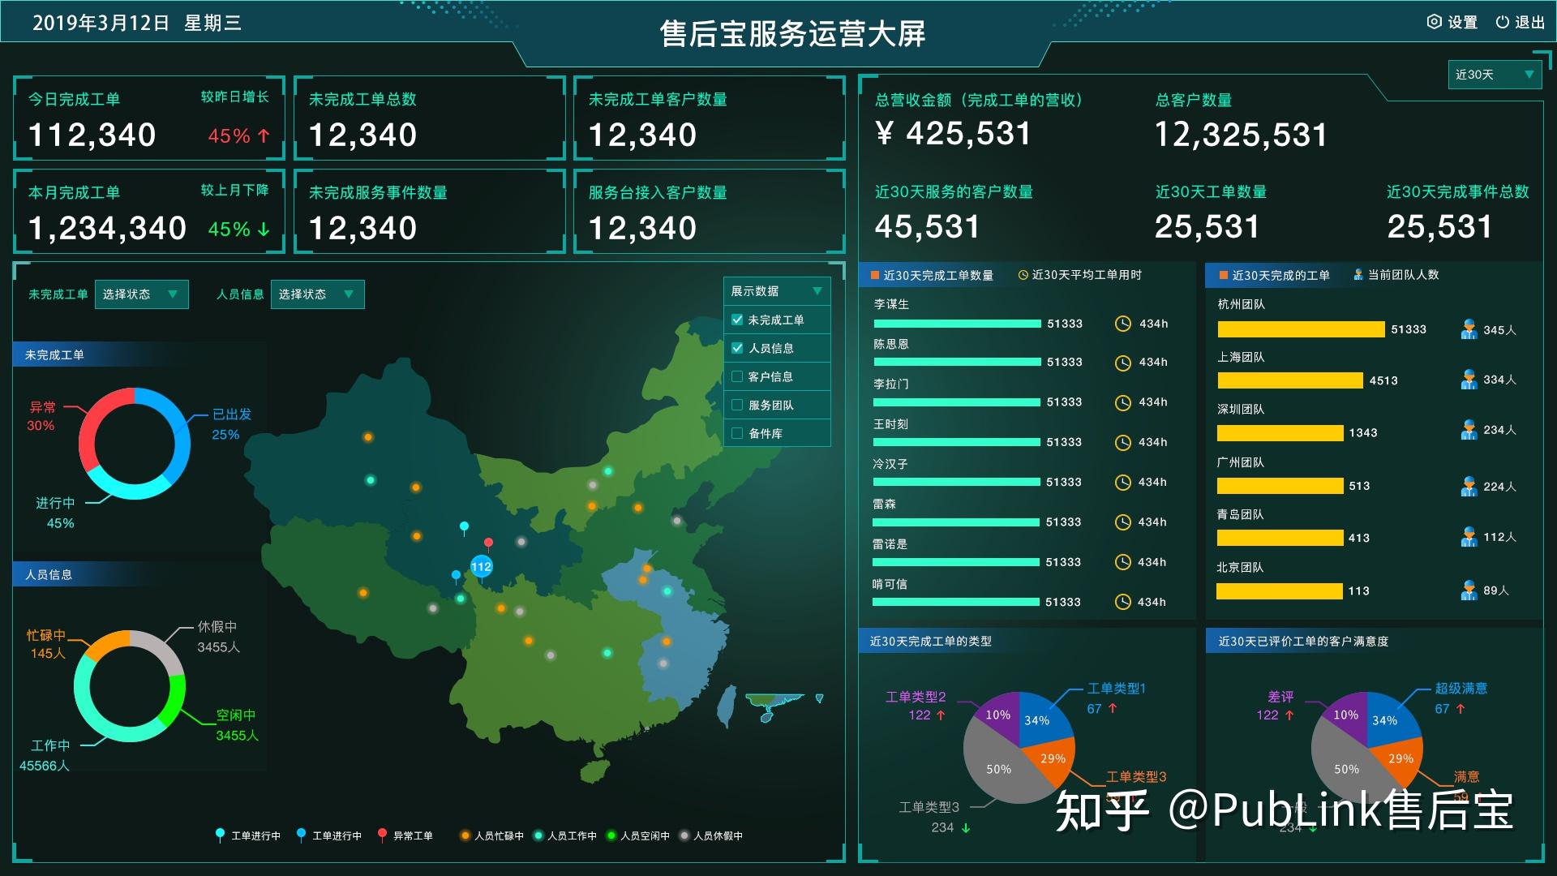
Task: Click the 总客户数量 value 12,325,531
Action: pyautogui.click(x=1241, y=135)
